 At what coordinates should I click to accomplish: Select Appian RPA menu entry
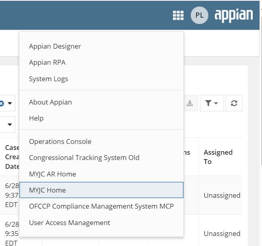(102, 62)
